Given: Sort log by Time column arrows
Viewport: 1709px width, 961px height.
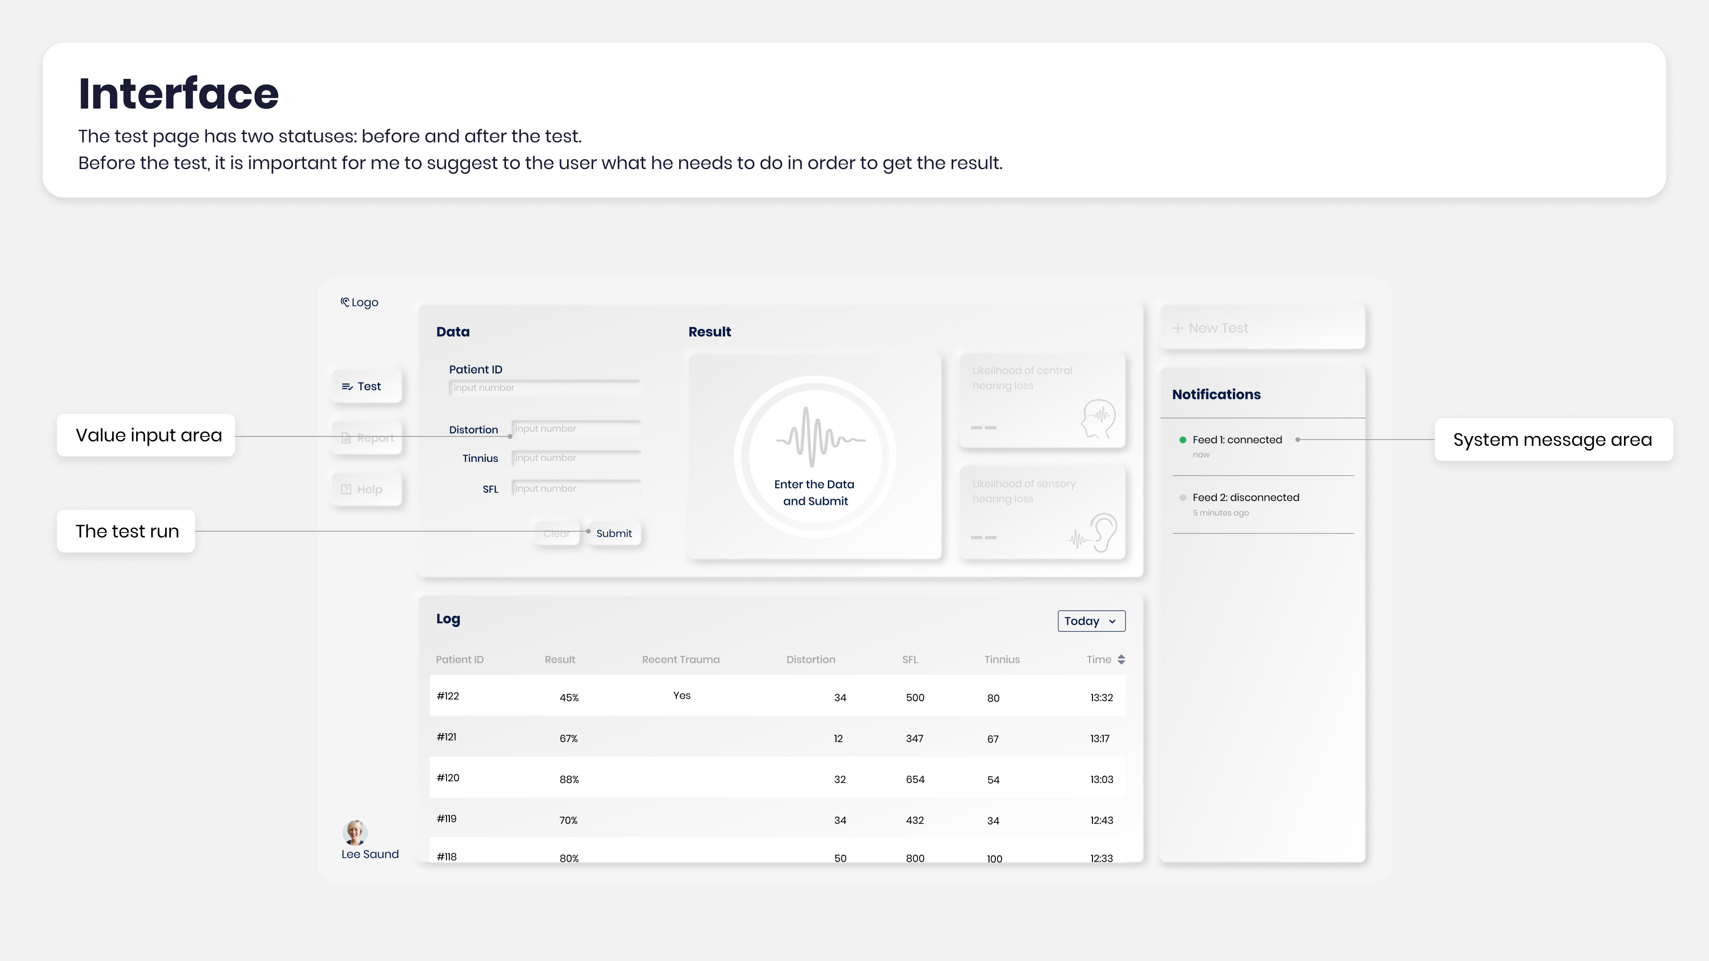Looking at the screenshot, I should pyautogui.click(x=1121, y=659).
